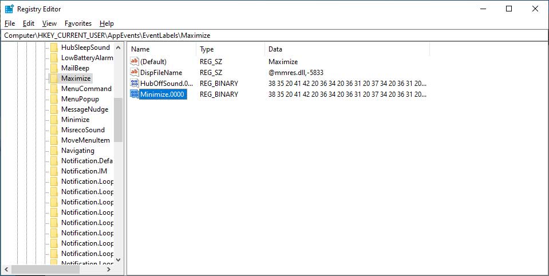This screenshot has height=276, width=549.
Task: Open the Edit menu
Action: coord(29,23)
